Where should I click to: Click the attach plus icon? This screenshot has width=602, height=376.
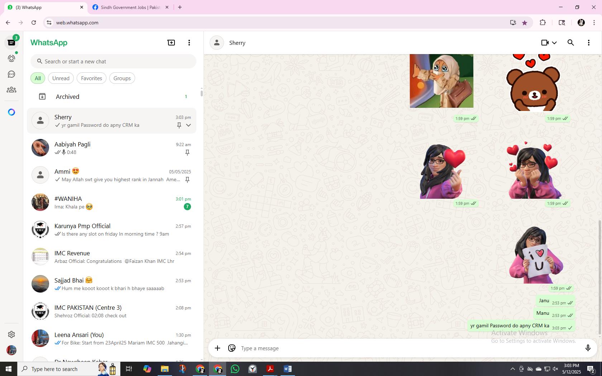(x=218, y=348)
